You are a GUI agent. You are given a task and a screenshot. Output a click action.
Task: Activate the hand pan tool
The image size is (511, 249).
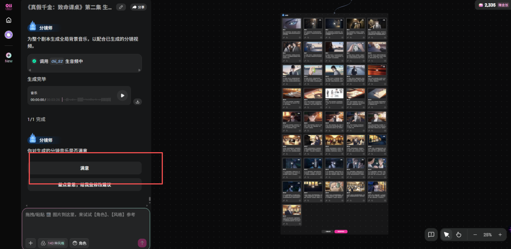[x=458, y=235]
